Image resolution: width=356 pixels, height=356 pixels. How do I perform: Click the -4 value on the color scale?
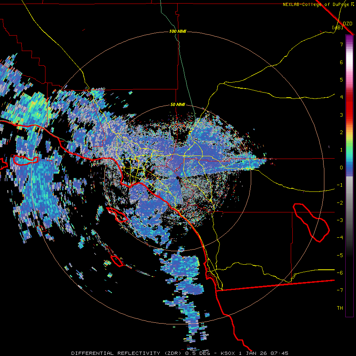340,238
